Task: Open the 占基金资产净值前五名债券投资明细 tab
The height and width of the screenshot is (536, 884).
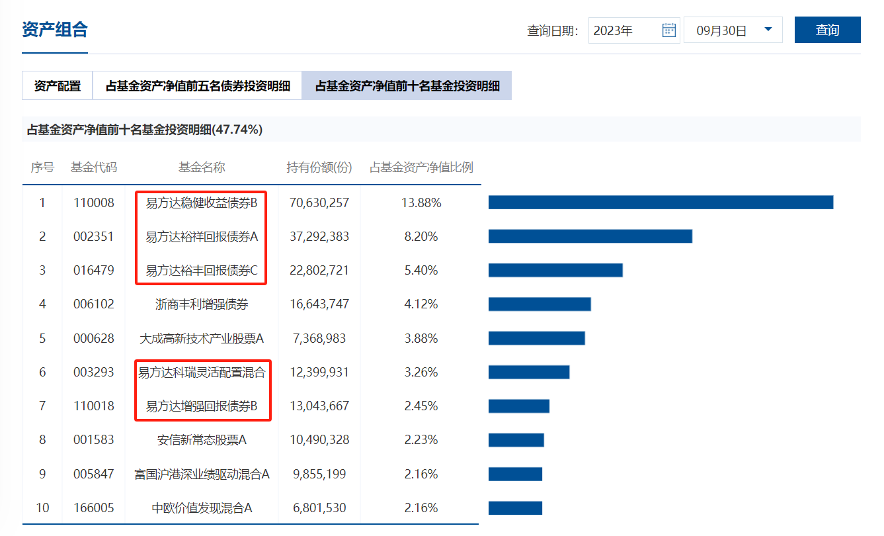Action: tap(198, 86)
